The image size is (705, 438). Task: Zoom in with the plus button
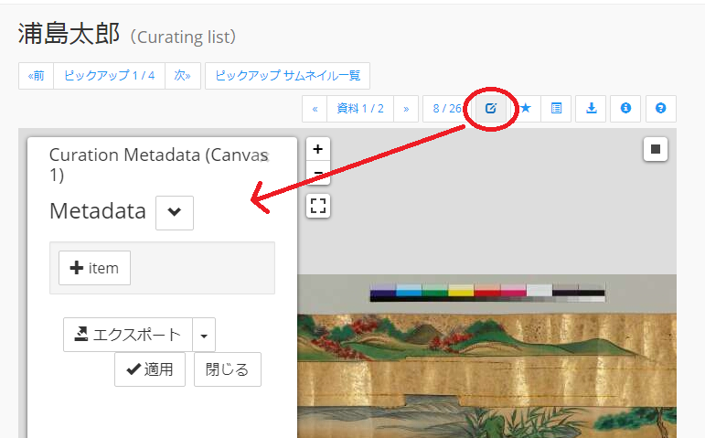tap(318, 149)
